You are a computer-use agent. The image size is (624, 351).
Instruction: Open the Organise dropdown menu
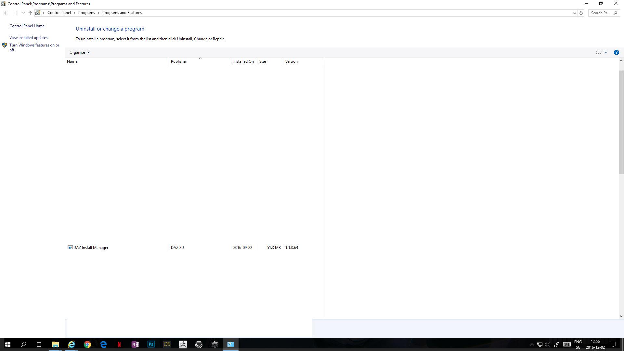[79, 52]
